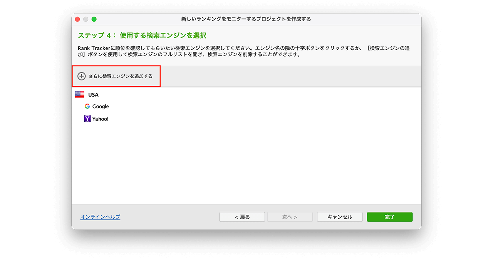Click the plus icon to add search engines
This screenshot has height=258, width=493.
click(x=81, y=76)
